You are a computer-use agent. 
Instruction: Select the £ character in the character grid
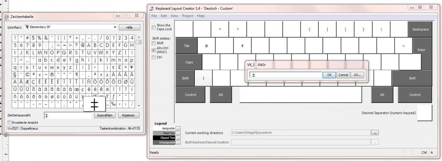pyautogui.click(x=120, y=68)
